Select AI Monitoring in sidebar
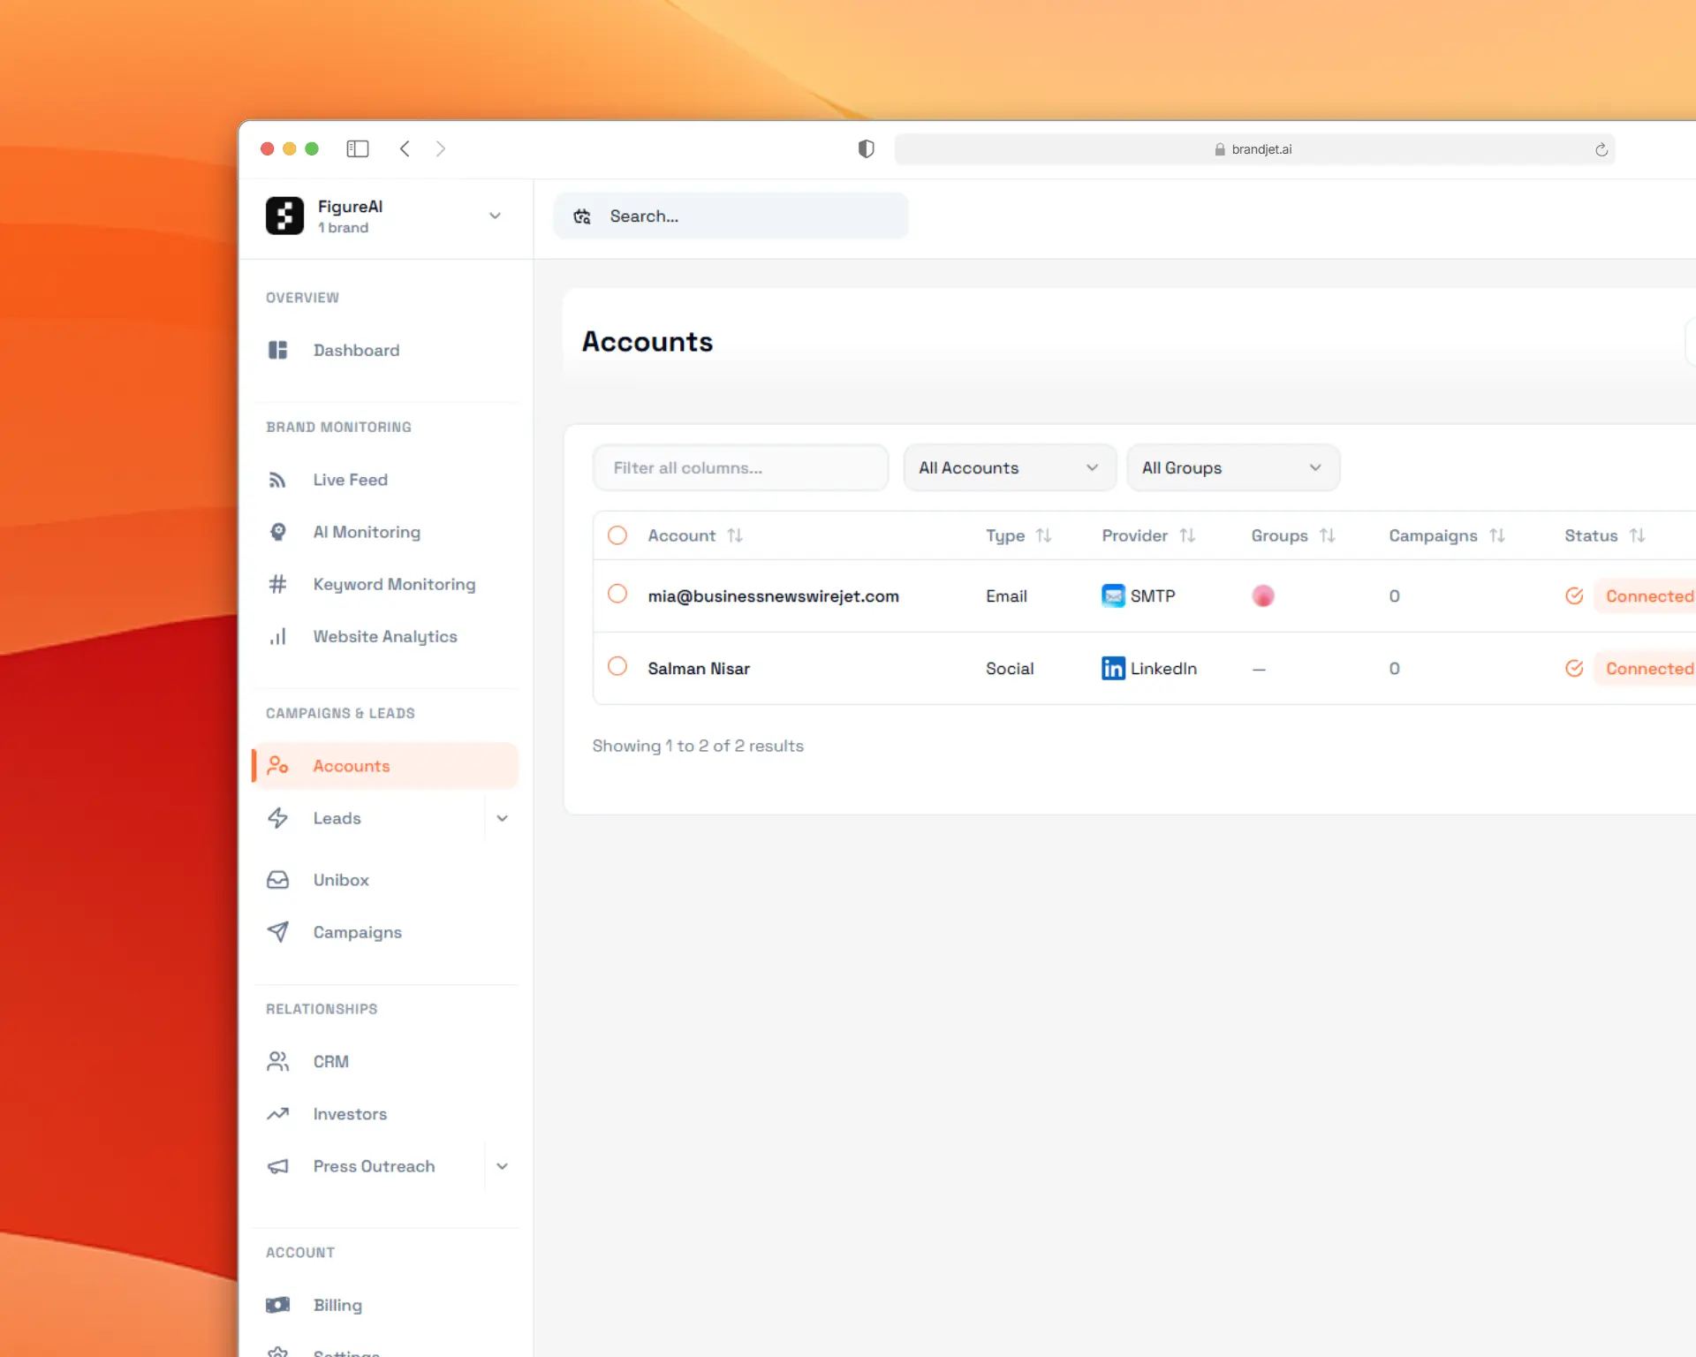Screen dimensions: 1696x1357 pyautogui.click(x=366, y=532)
